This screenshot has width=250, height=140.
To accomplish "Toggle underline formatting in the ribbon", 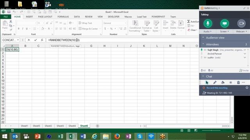I will point(27,29).
